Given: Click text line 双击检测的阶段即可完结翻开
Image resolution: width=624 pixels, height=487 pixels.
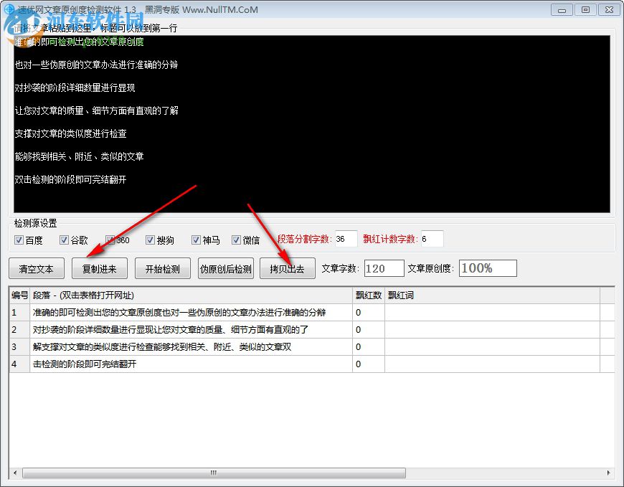Looking at the screenshot, I should click(x=70, y=180).
